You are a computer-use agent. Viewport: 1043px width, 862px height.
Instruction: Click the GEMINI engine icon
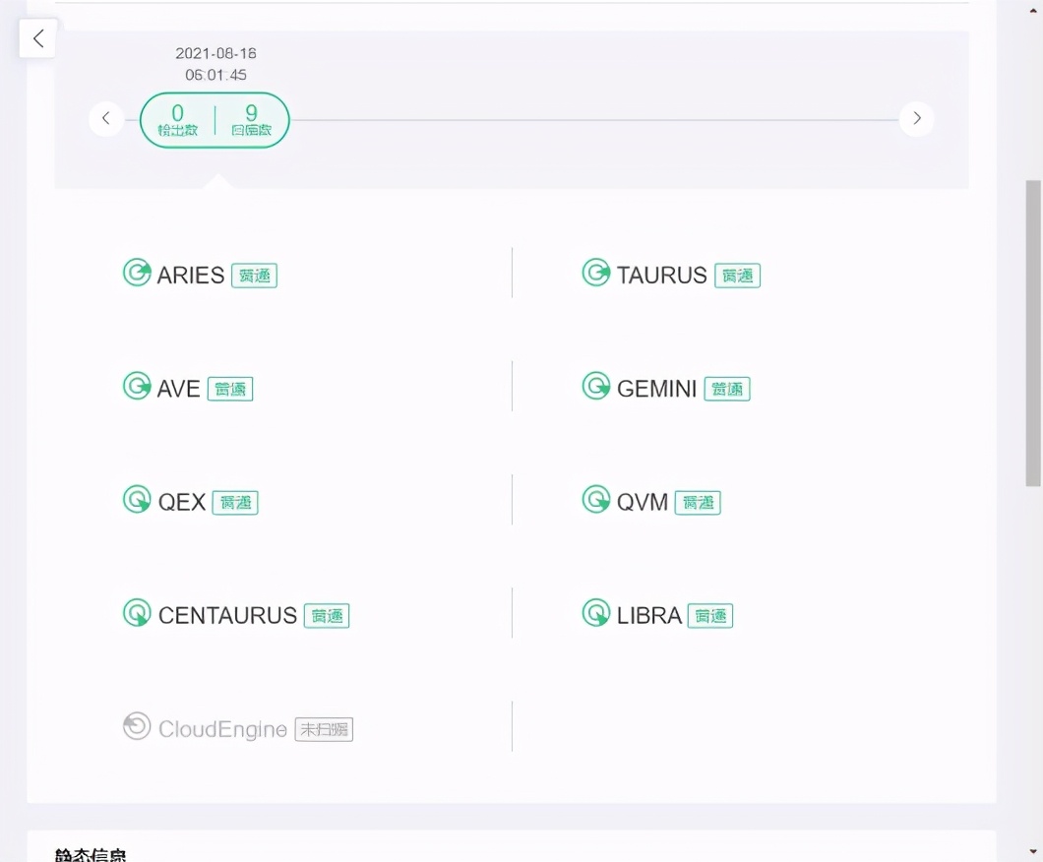click(596, 388)
